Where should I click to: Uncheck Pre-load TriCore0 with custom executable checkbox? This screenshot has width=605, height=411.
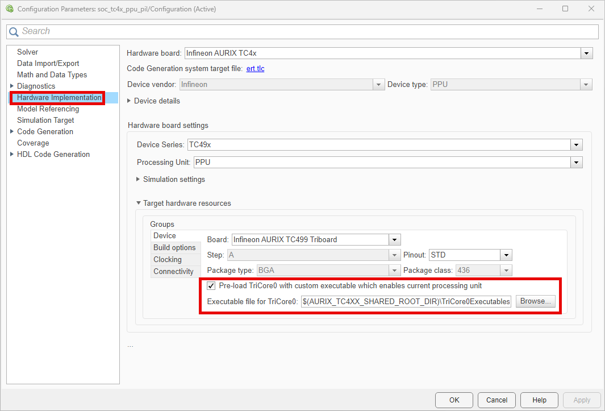pyautogui.click(x=211, y=286)
